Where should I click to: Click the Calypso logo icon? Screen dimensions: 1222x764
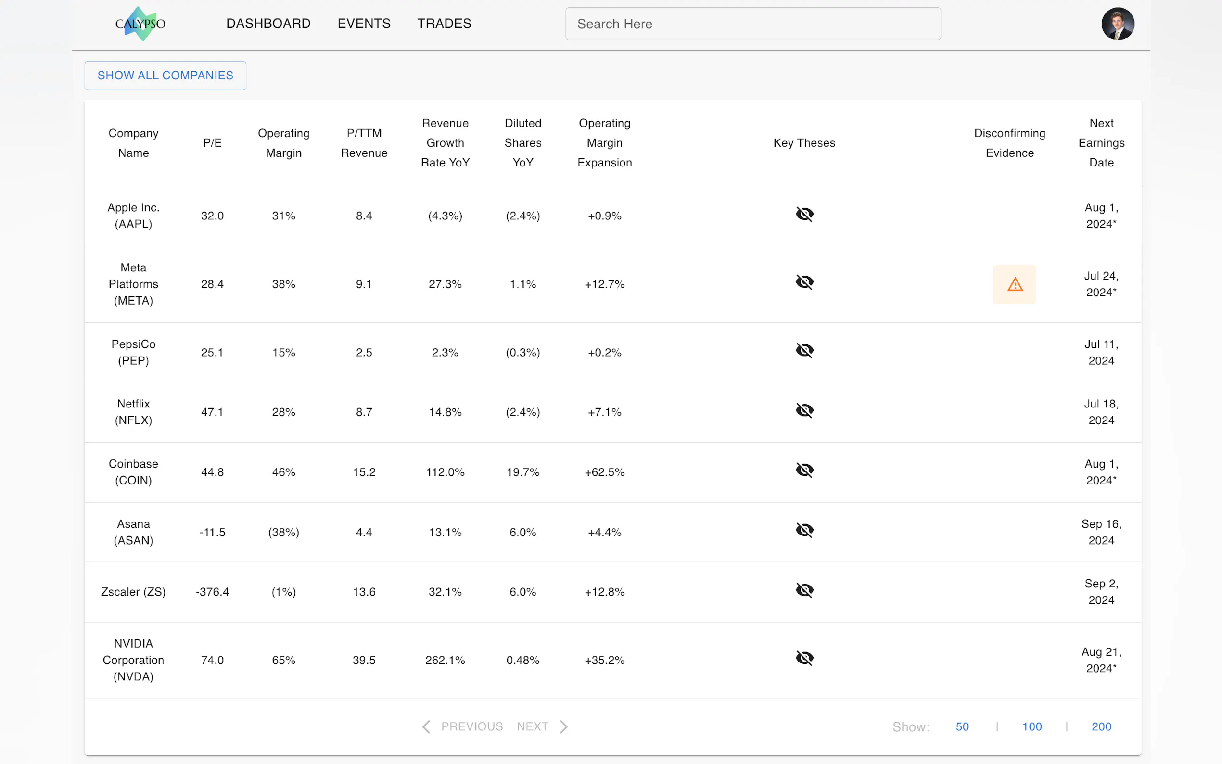pos(140,24)
